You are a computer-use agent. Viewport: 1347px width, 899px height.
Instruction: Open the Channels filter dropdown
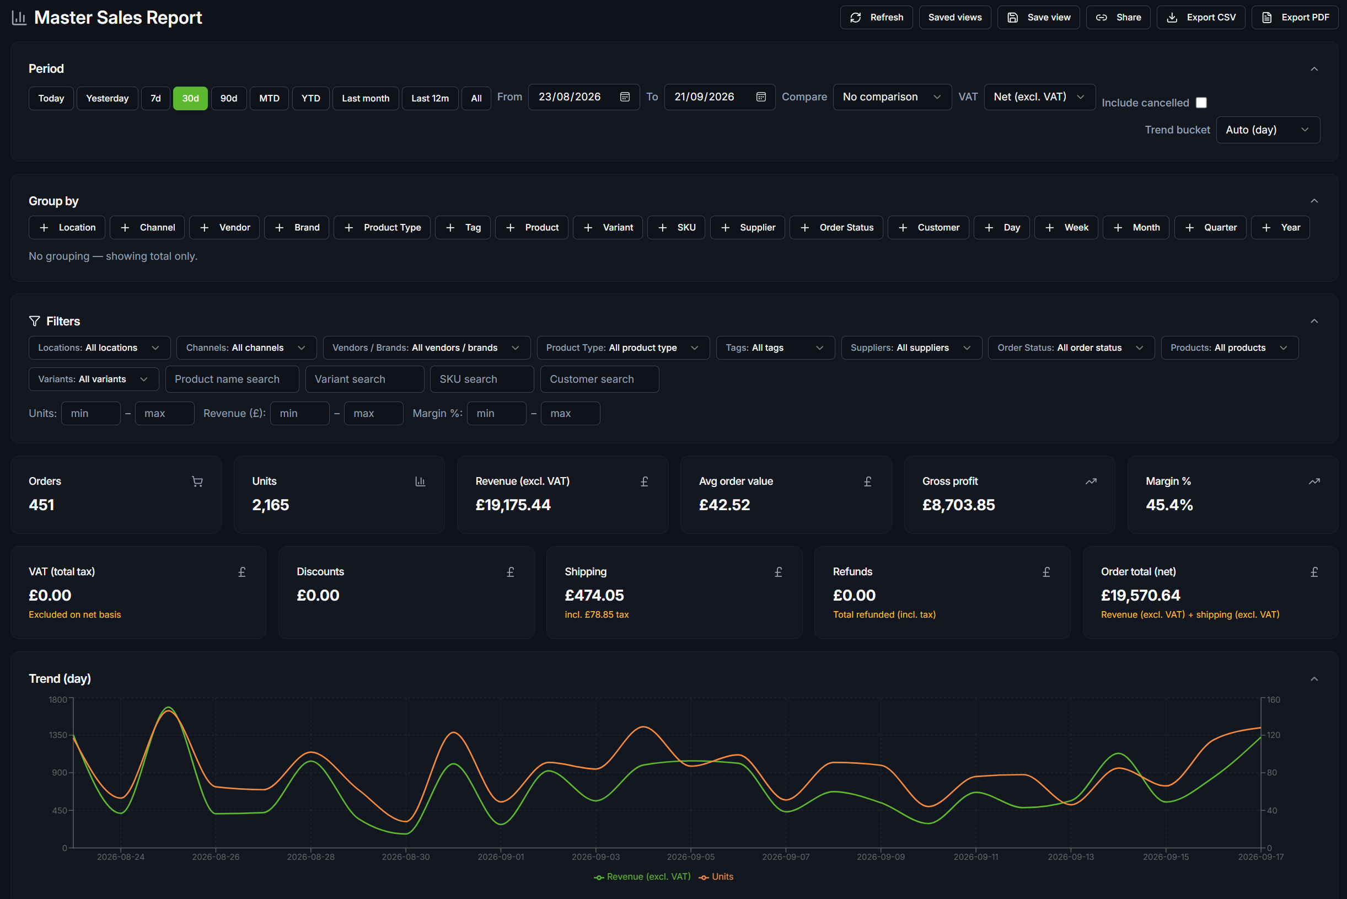(x=246, y=348)
